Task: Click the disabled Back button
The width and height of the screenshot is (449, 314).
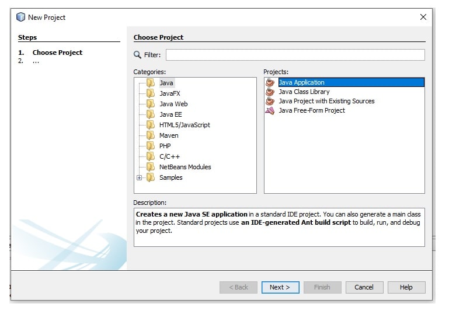Action: [x=239, y=287]
